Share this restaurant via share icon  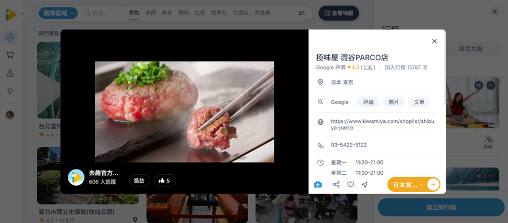[x=336, y=184]
